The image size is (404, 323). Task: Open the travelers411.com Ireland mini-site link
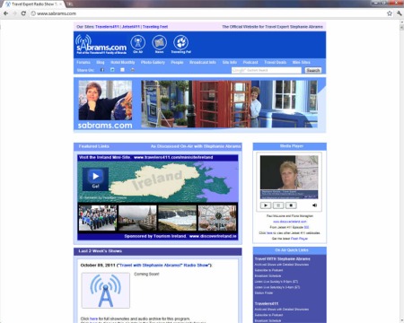[173, 157]
